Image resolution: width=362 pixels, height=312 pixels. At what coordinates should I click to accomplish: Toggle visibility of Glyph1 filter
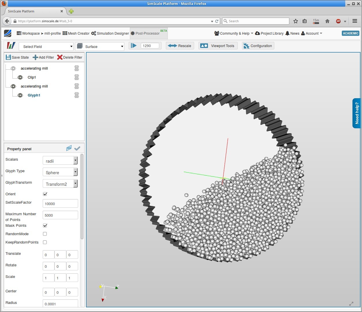[20, 95]
